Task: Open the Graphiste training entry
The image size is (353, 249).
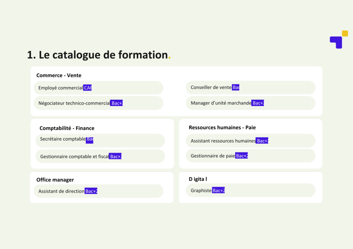Action: (x=201, y=191)
